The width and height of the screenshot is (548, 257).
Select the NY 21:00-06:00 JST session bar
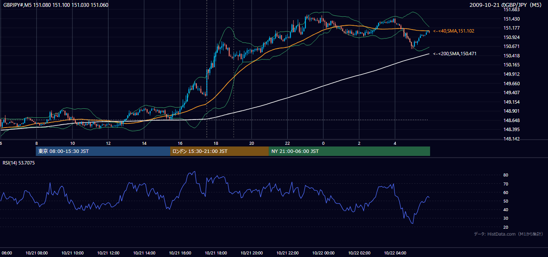pyautogui.click(x=349, y=151)
